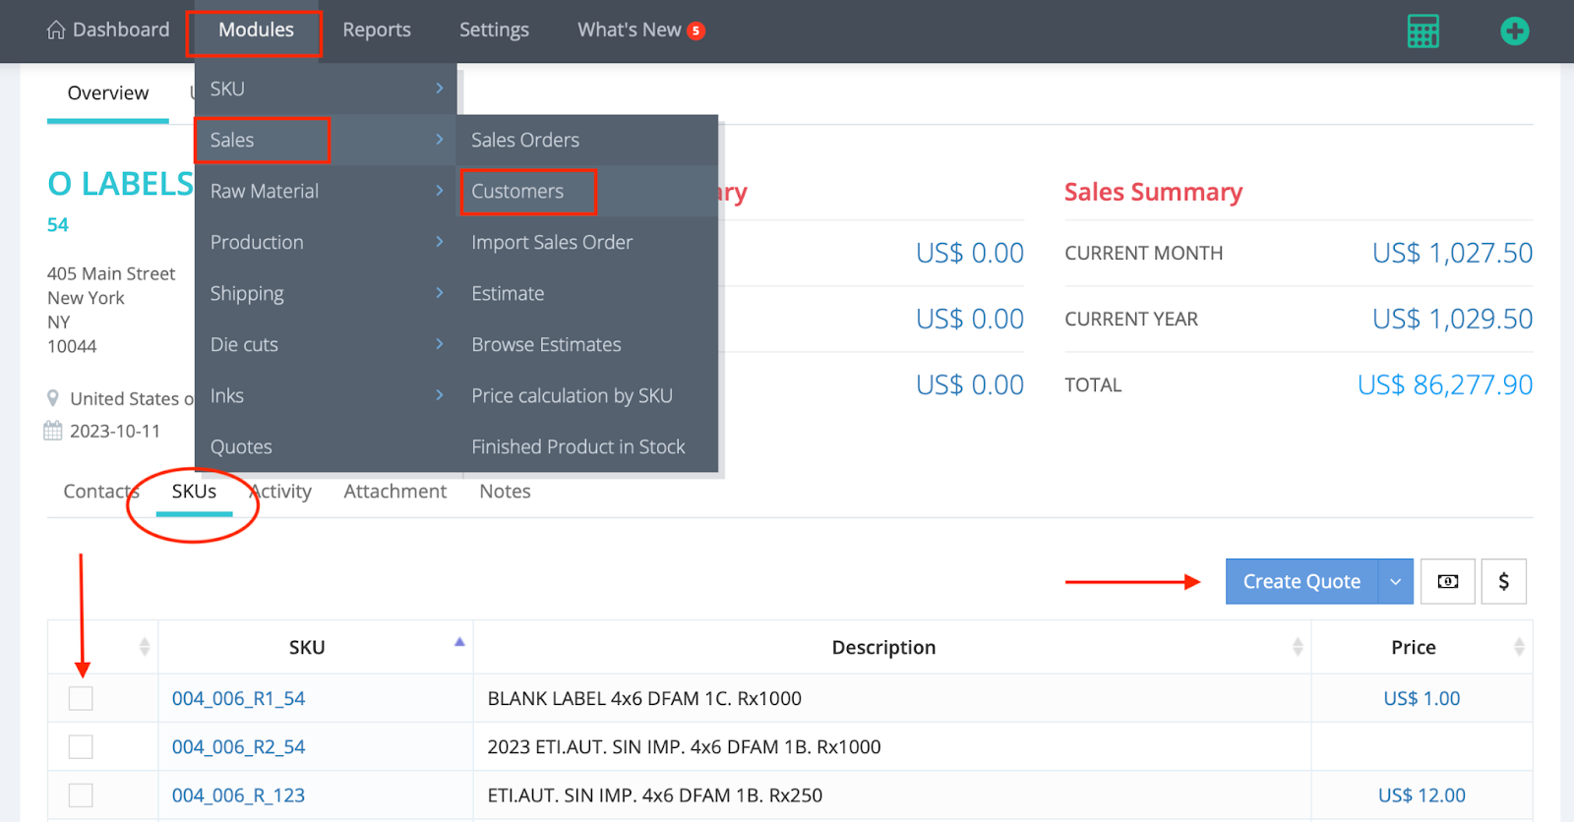The width and height of the screenshot is (1574, 822).
Task: Sort the Description column using its arrows
Action: [x=1297, y=647]
